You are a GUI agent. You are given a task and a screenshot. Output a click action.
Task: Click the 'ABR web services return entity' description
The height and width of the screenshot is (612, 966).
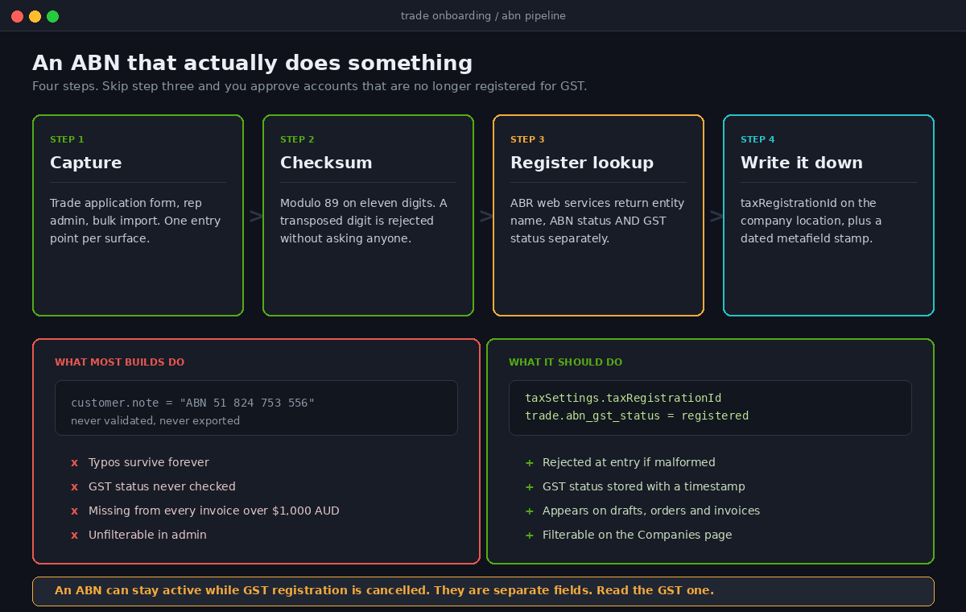coord(597,221)
